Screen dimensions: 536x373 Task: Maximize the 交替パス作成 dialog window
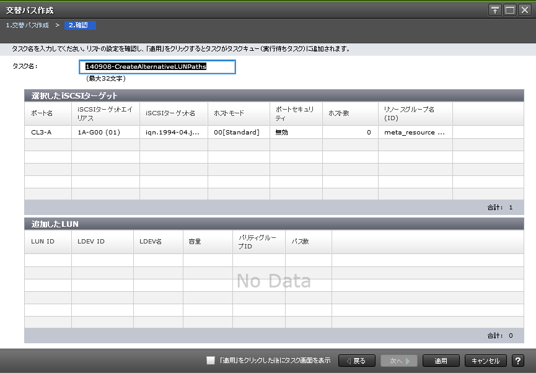coord(509,11)
